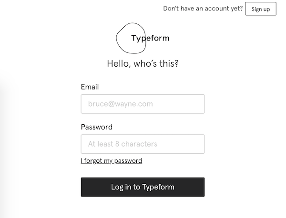Create an account using Sign up

coord(261,9)
